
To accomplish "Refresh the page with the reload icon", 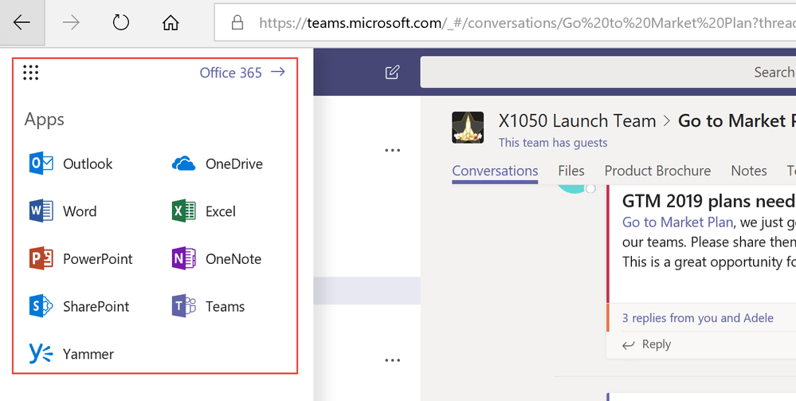I will click(121, 22).
